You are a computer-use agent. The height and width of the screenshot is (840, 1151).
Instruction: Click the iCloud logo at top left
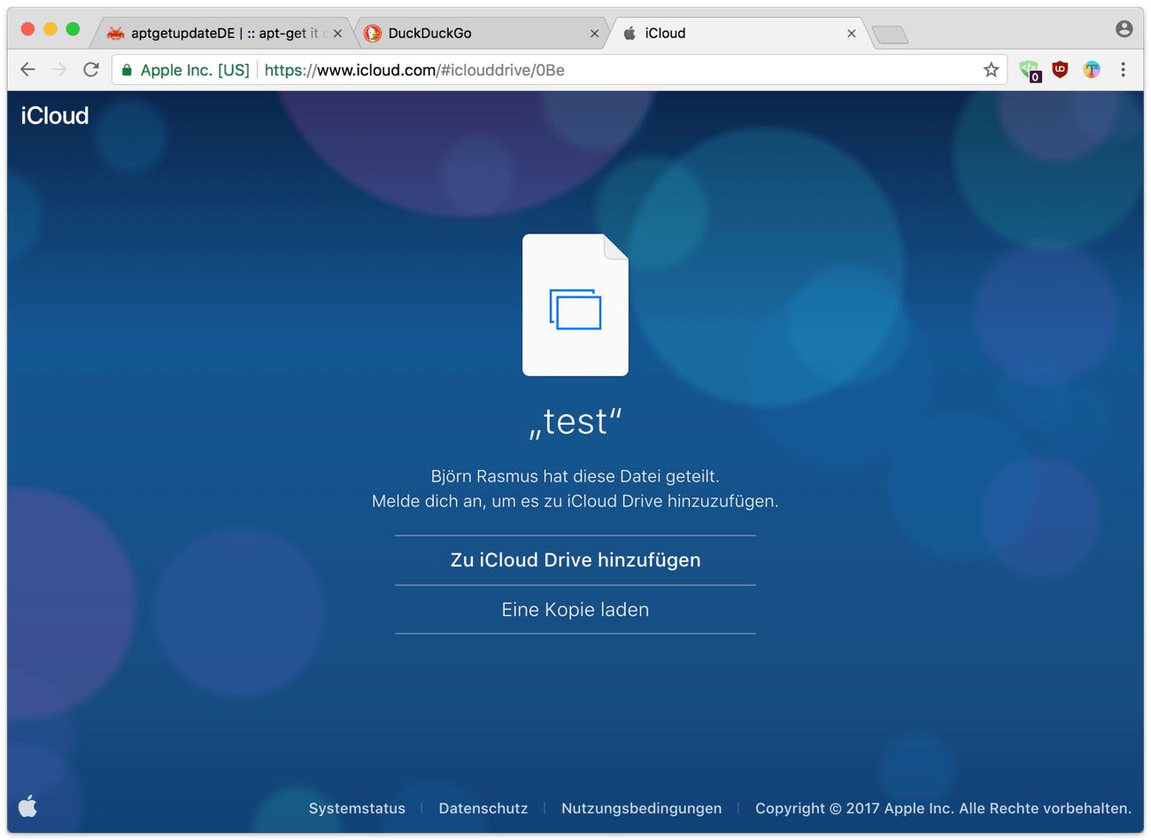click(x=55, y=116)
